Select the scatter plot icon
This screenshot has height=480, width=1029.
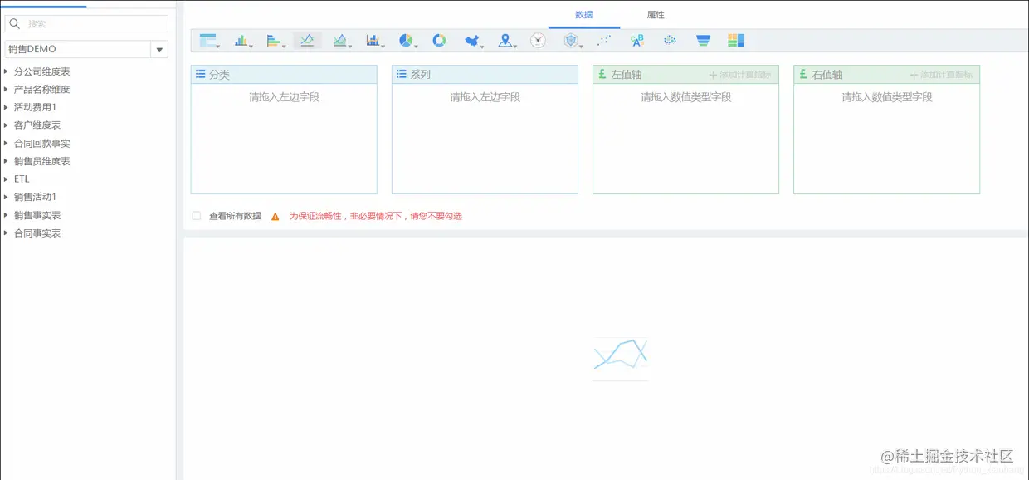604,41
